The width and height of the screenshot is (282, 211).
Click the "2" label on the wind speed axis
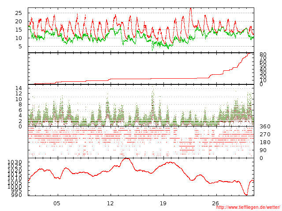coord(20,121)
